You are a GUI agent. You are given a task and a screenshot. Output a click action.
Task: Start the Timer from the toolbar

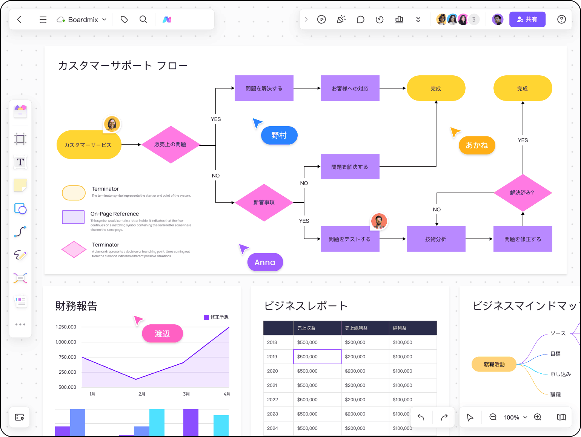pyautogui.click(x=380, y=19)
